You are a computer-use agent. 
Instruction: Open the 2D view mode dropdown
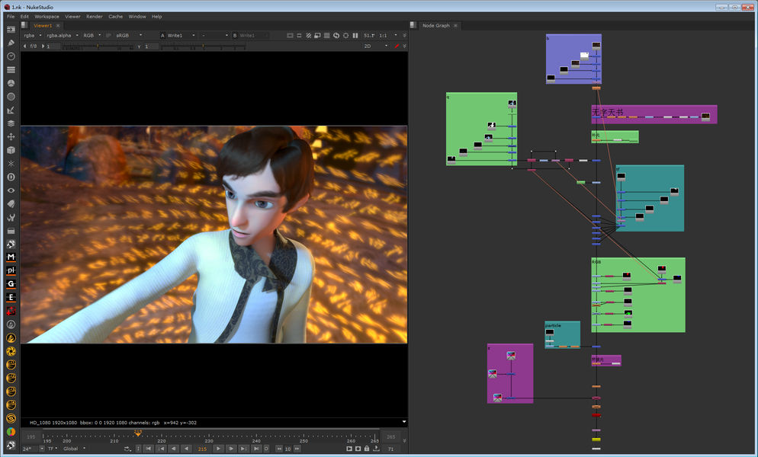[376, 46]
